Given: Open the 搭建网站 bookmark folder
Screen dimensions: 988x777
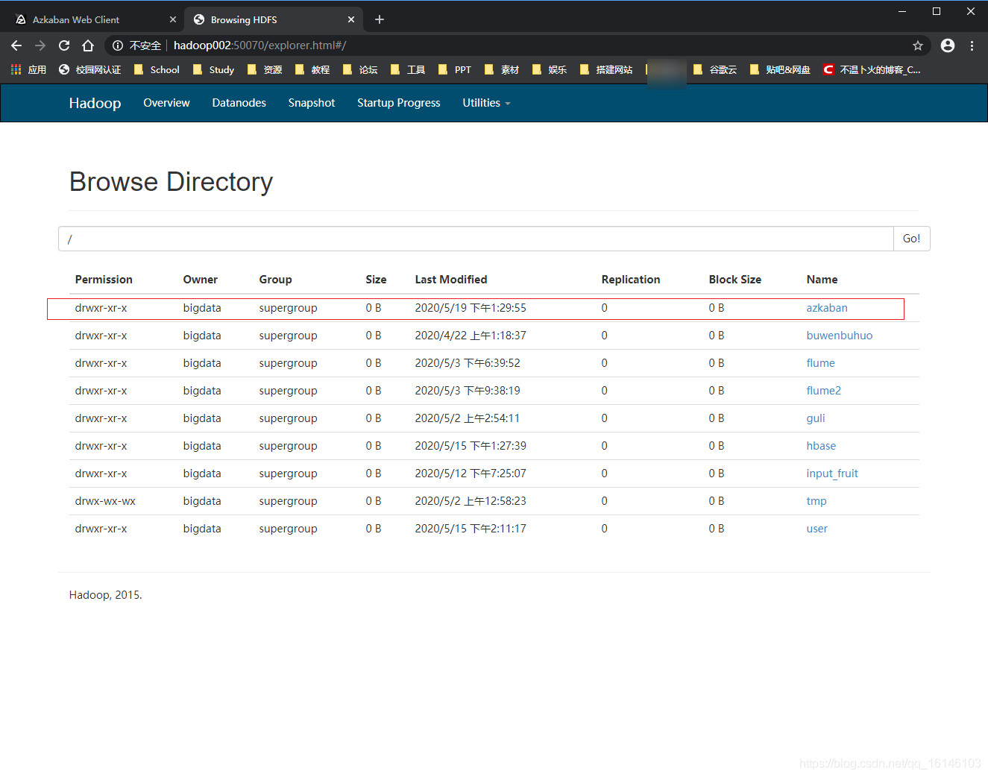Looking at the screenshot, I should 606,69.
